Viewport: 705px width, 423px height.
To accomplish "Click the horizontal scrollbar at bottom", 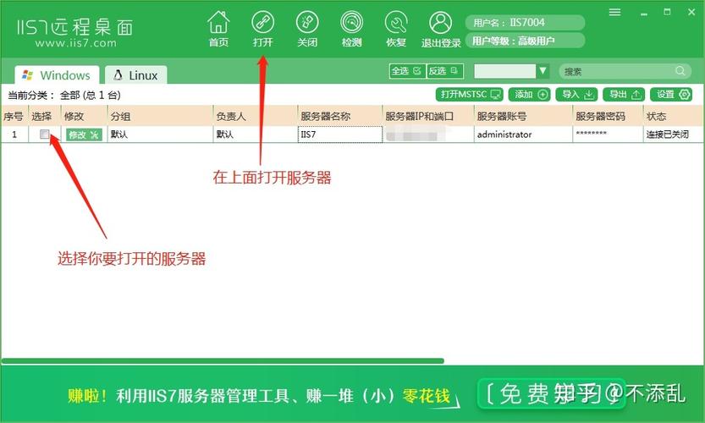I will pos(223,360).
